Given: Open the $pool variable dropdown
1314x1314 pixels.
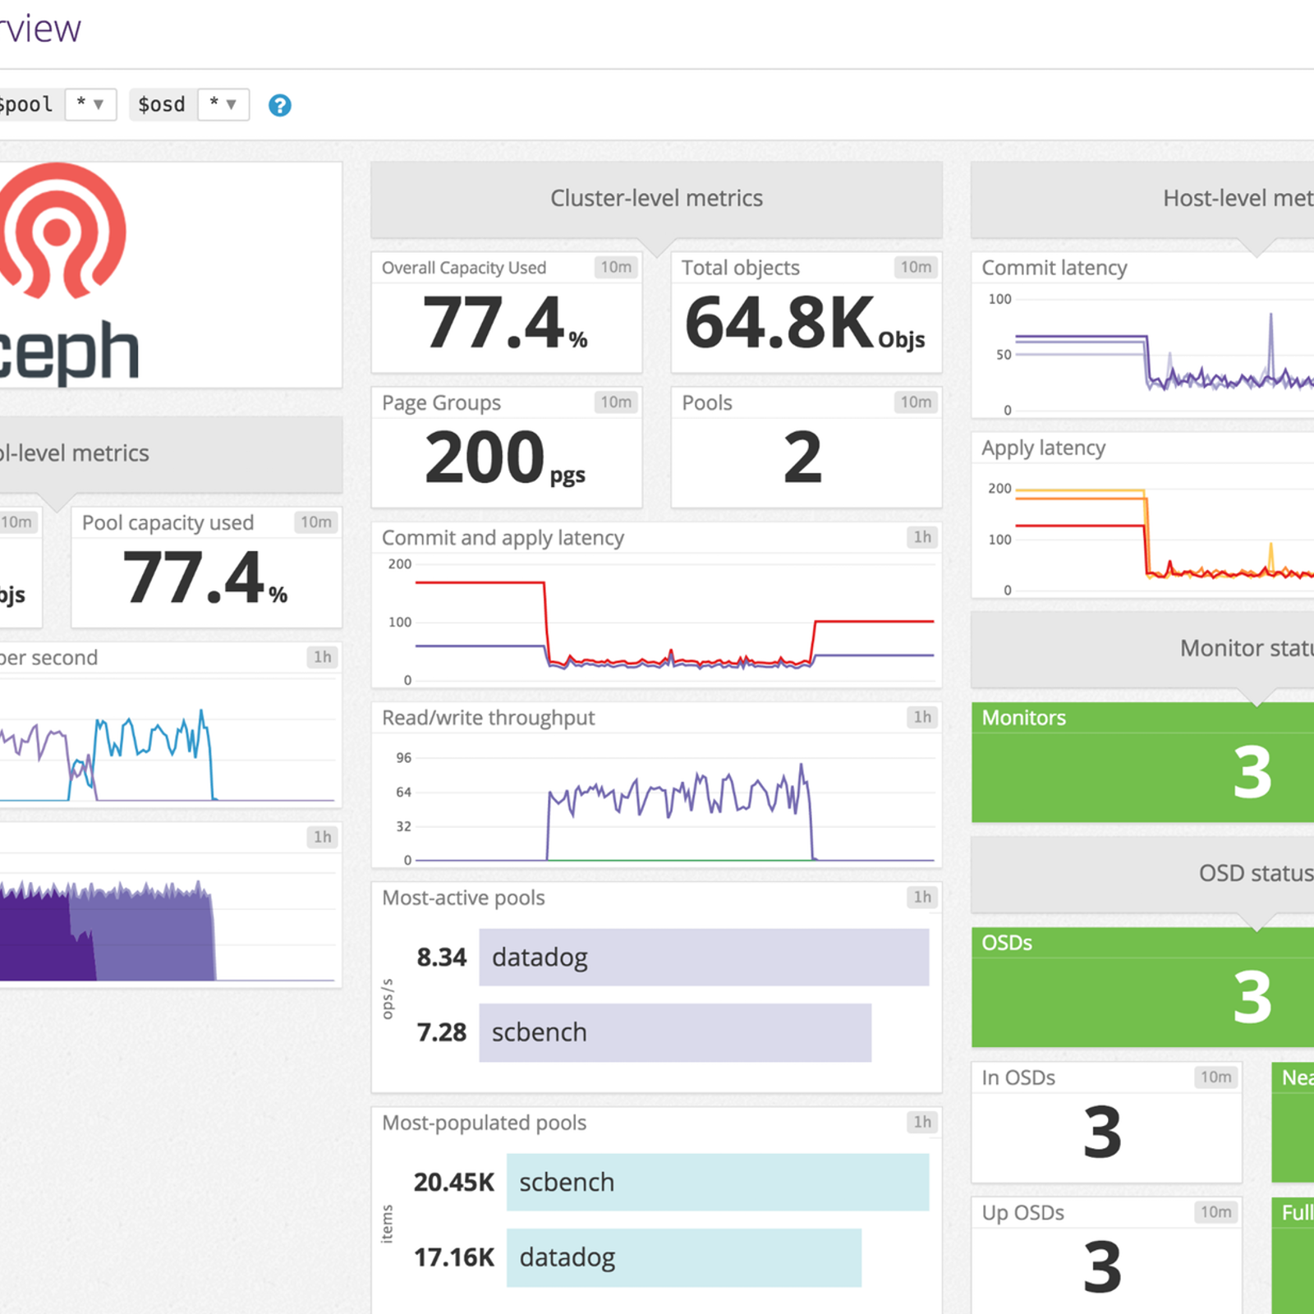Looking at the screenshot, I should point(90,104).
